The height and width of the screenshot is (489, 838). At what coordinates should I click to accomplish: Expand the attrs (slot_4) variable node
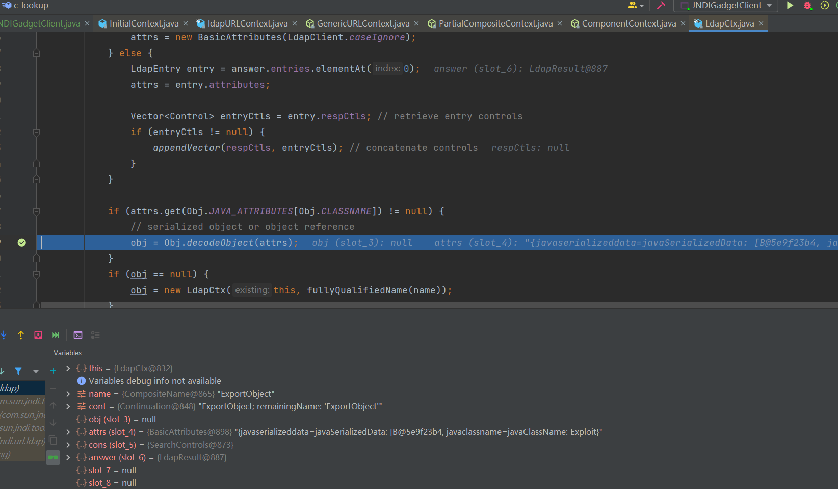(68, 432)
